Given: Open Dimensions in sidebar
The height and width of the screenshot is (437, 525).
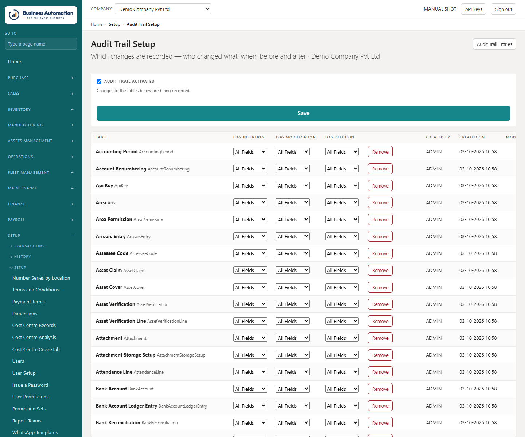Looking at the screenshot, I should coord(25,314).
